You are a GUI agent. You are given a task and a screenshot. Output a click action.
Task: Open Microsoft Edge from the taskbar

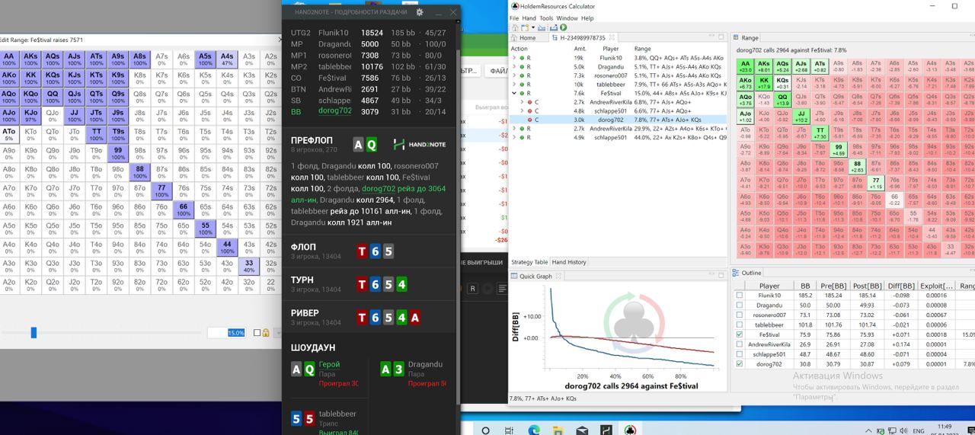533,430
